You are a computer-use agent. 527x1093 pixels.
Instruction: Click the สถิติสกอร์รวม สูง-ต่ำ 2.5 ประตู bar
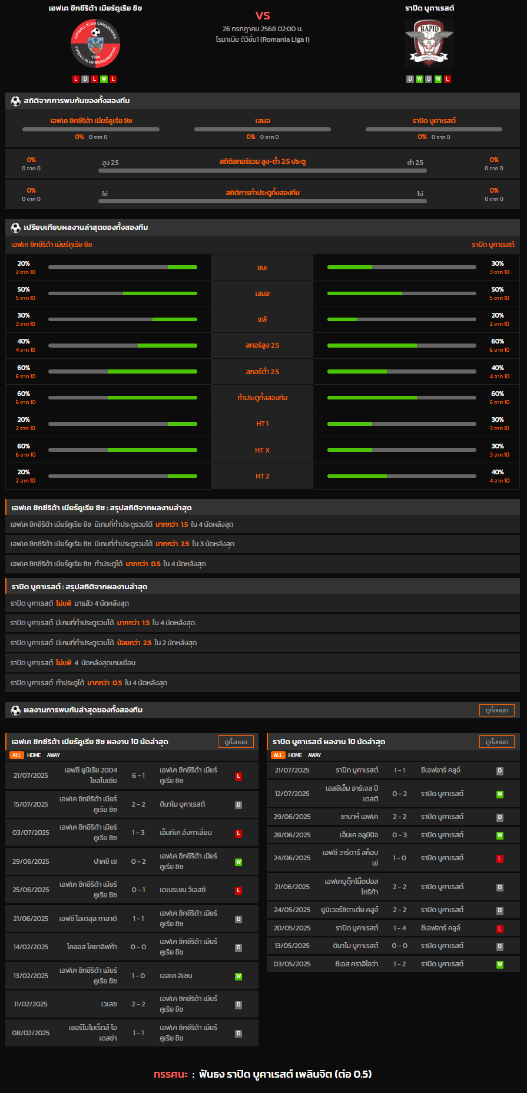tap(263, 171)
